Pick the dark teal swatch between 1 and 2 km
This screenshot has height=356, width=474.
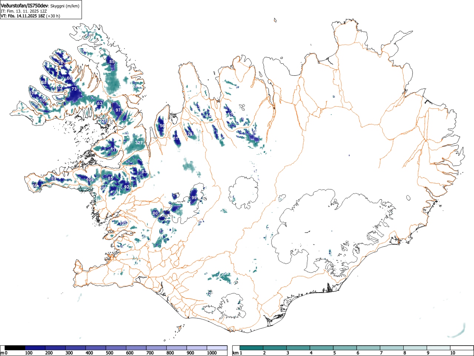tap(252, 348)
